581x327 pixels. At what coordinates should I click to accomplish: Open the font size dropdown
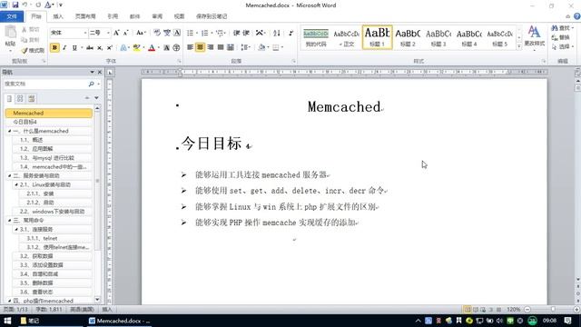tap(108, 33)
